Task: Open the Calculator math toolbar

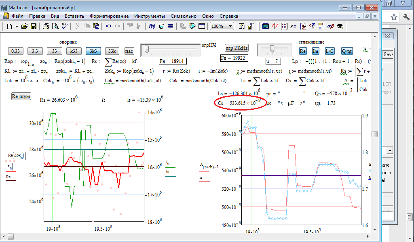Action: 266,26
